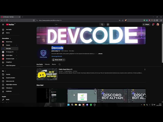
Task: Click the bookmark icon beside the address bar
Action: pos(34,20)
